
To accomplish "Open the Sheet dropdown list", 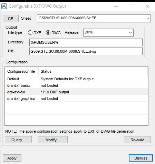I will pos(148,18).
